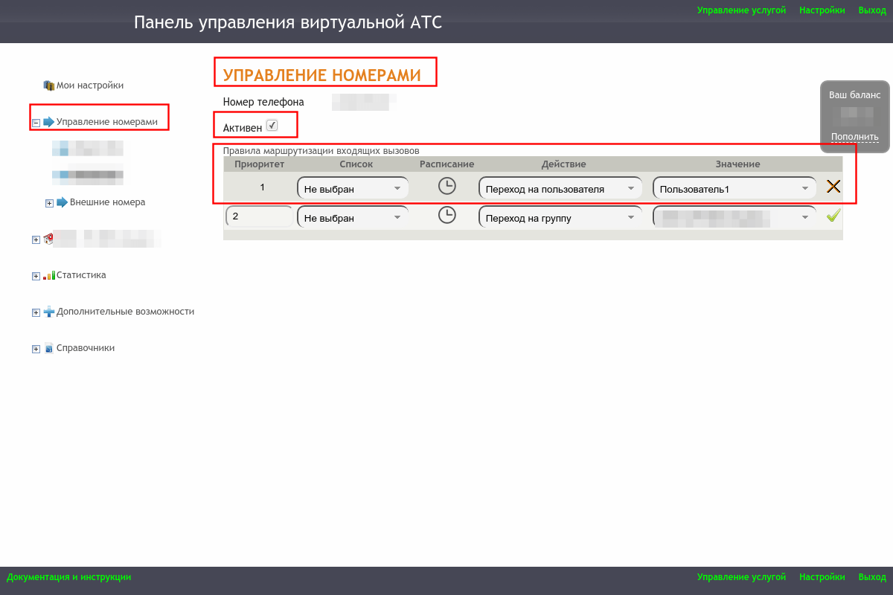Select Статистика sidebar item
Image resolution: width=893 pixels, height=595 pixels.
pos(81,275)
